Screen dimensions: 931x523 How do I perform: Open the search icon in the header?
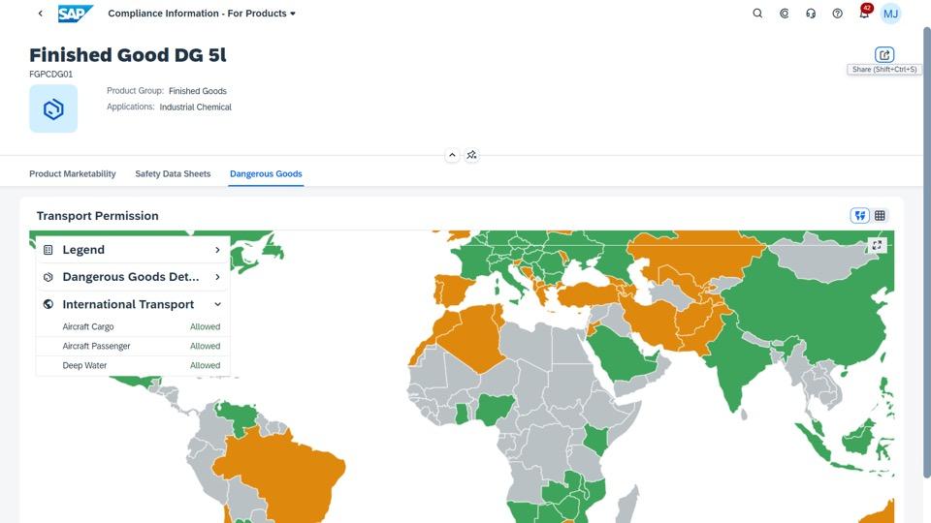(x=758, y=14)
